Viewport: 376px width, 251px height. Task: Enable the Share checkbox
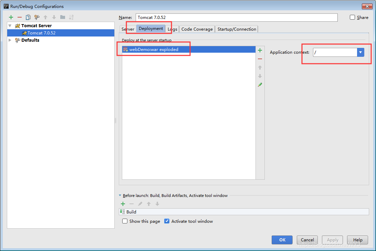(352, 17)
